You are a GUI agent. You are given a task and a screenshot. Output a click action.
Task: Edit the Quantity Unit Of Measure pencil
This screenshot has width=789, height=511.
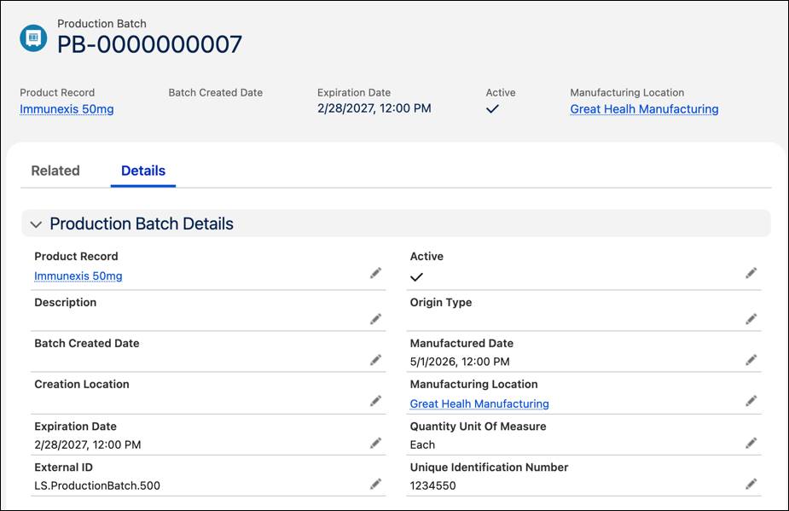click(x=751, y=443)
